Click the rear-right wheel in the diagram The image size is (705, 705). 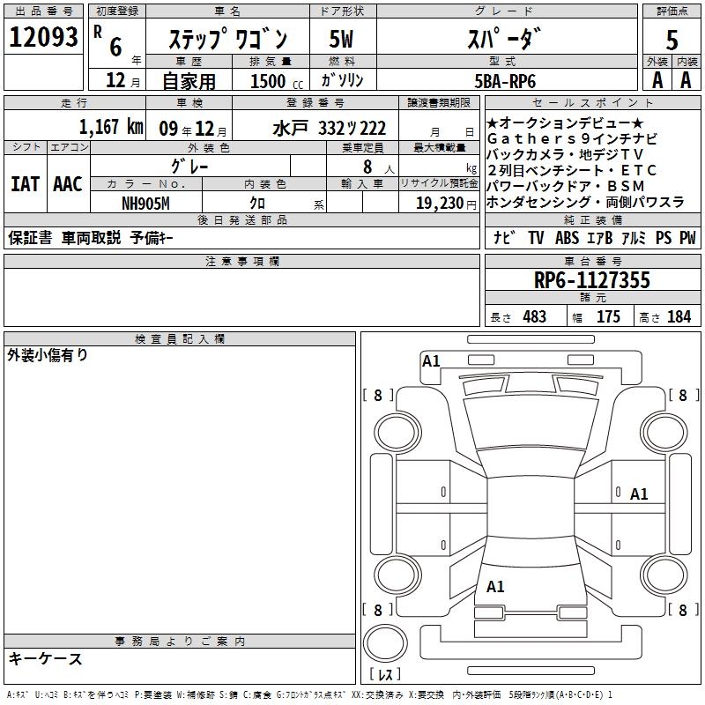tap(664, 575)
